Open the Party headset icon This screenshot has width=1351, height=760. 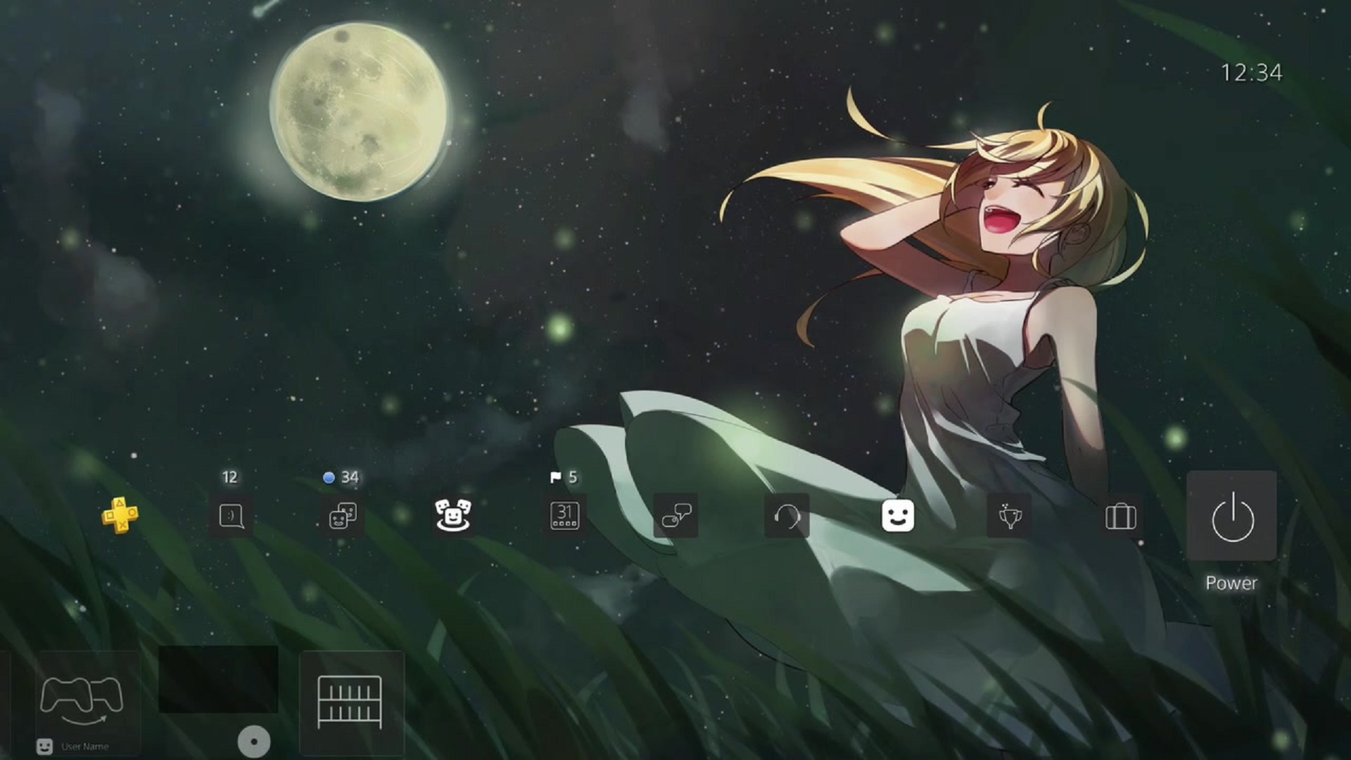click(787, 516)
